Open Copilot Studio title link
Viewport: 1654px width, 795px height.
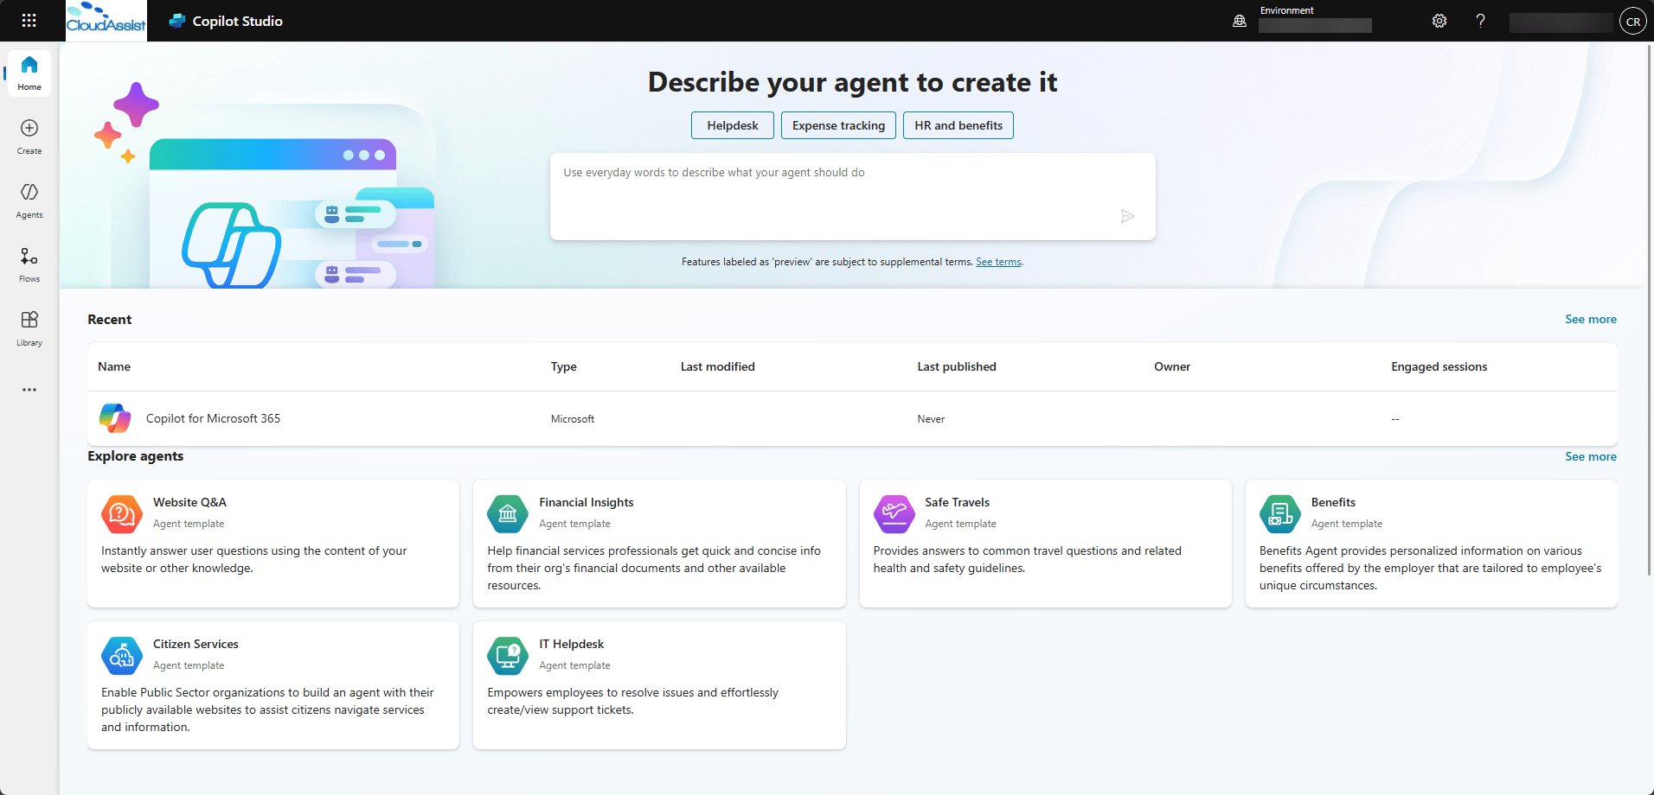click(237, 21)
